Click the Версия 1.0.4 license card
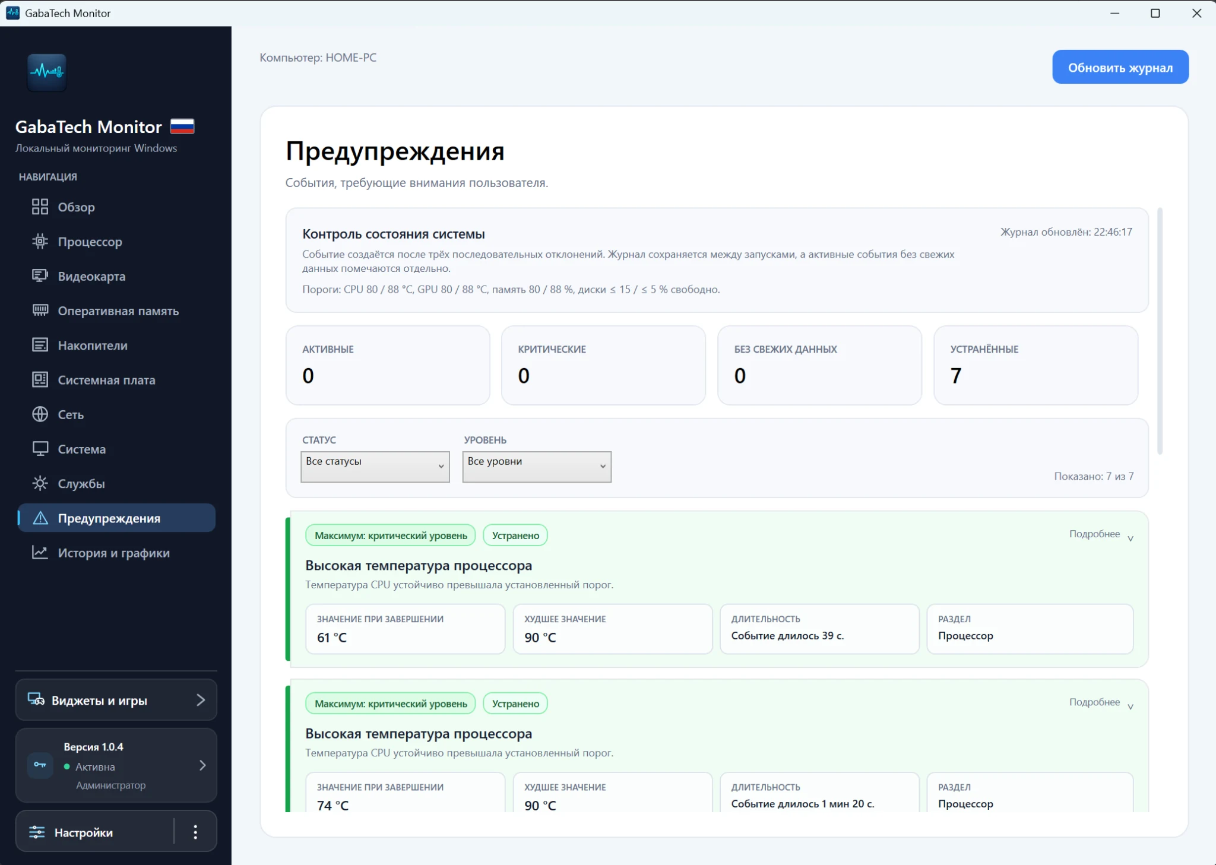Screen dimensions: 1216x865 point(116,765)
